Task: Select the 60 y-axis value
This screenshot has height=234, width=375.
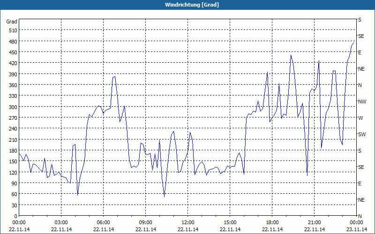Action: click(15, 194)
